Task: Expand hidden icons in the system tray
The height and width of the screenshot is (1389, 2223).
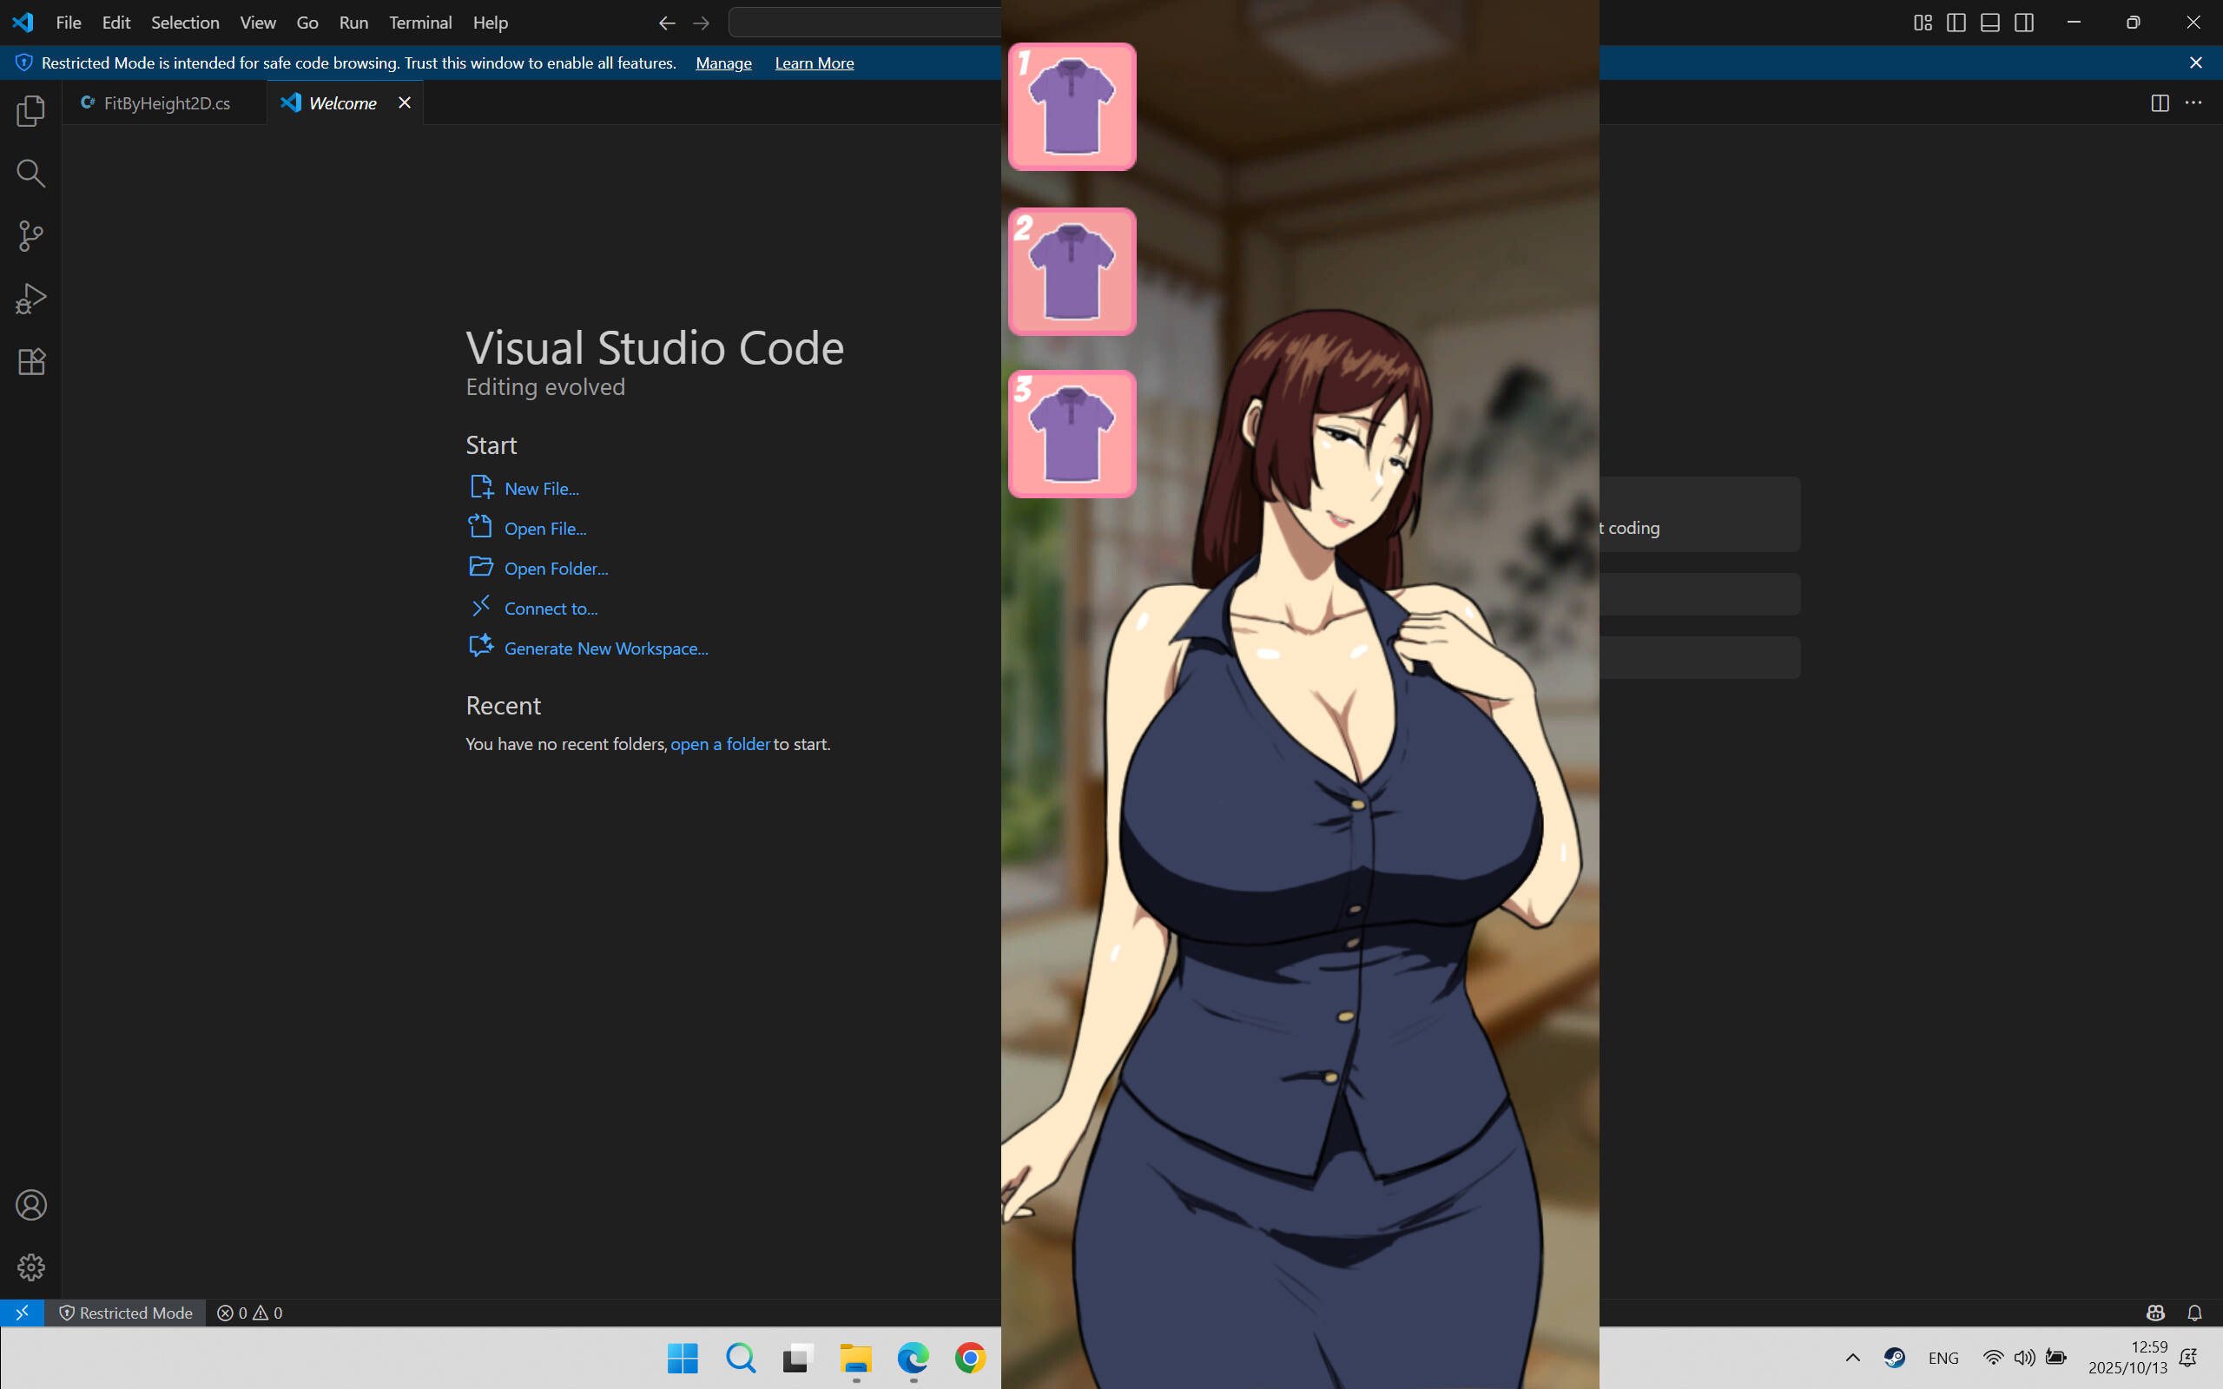Action: click(1853, 1358)
